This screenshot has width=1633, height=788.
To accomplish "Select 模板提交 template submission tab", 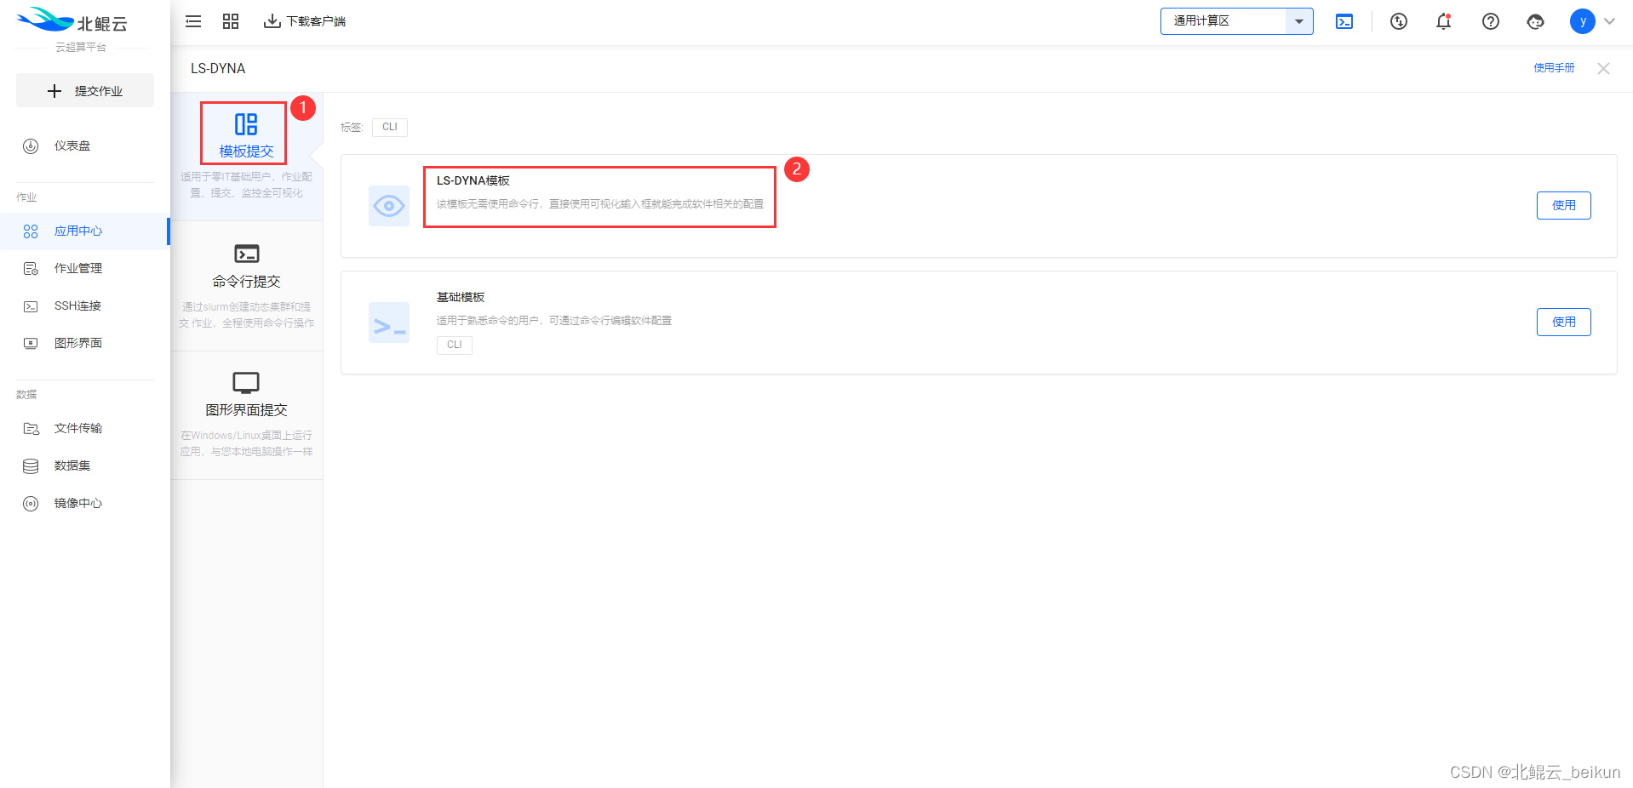I will 246,157.
